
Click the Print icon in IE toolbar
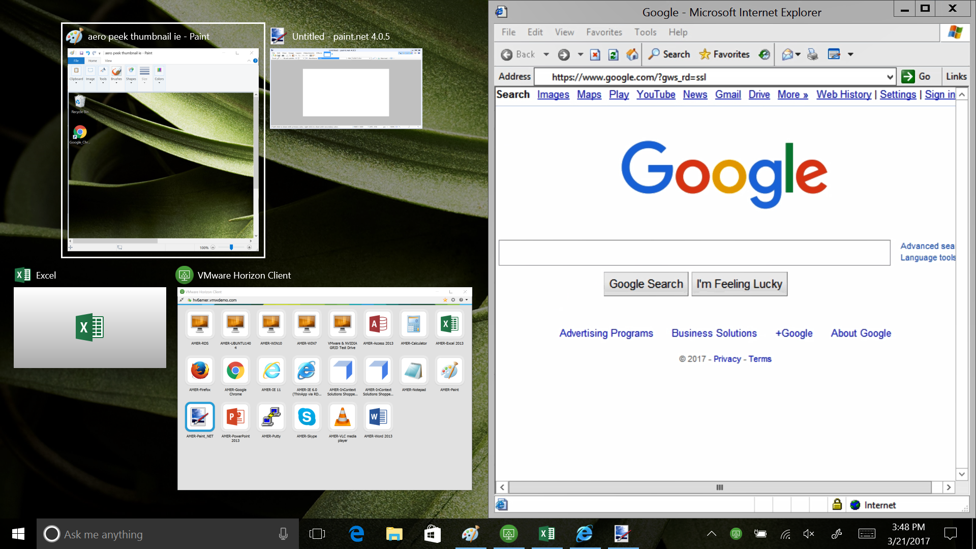pos(812,54)
